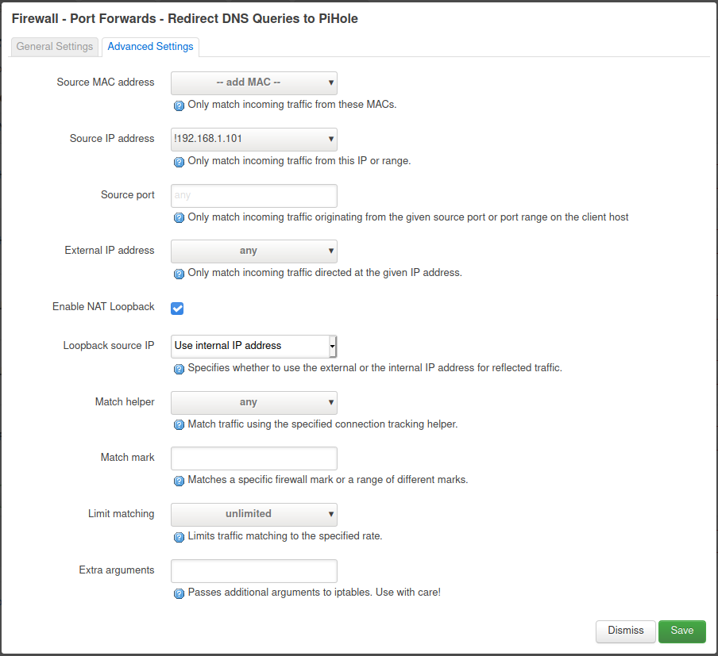718x656 pixels.
Task: Open the Loopback source IP select box
Action: pyautogui.click(x=253, y=346)
